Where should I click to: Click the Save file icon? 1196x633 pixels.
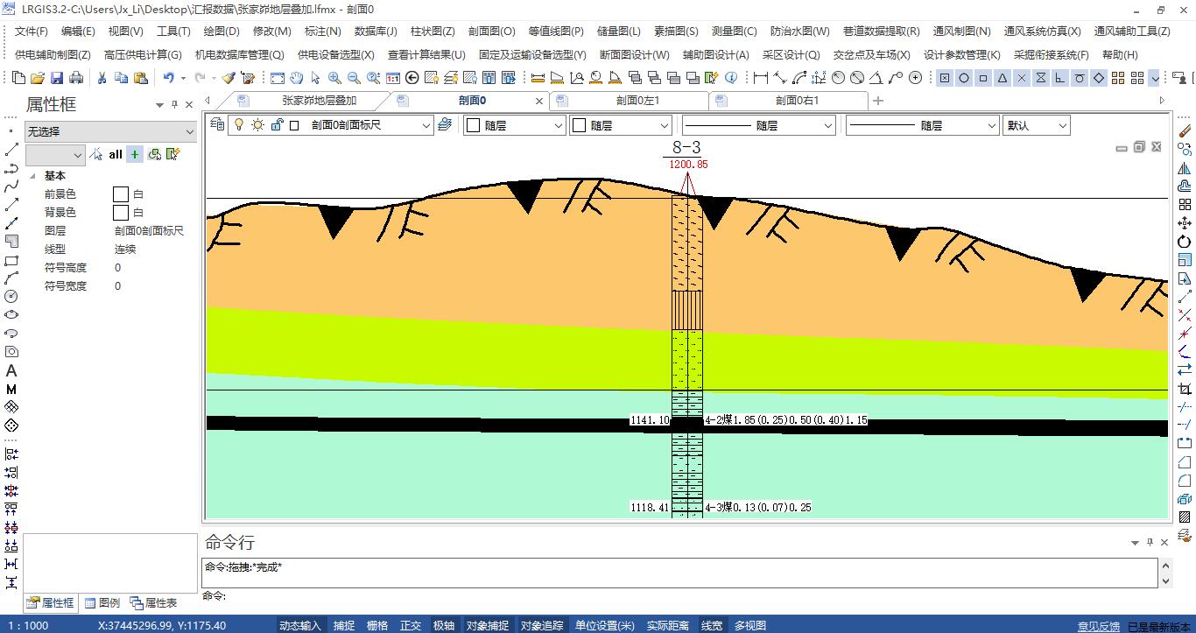pyautogui.click(x=57, y=78)
